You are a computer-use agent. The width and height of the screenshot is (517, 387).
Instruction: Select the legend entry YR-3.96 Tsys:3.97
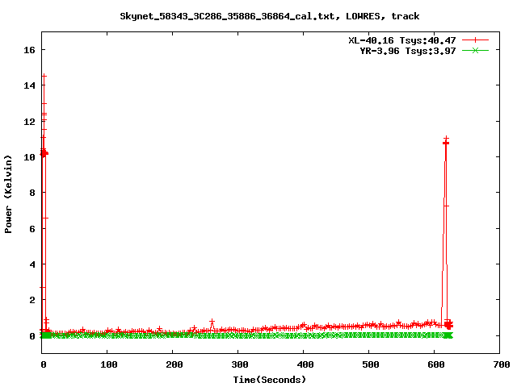(x=407, y=51)
